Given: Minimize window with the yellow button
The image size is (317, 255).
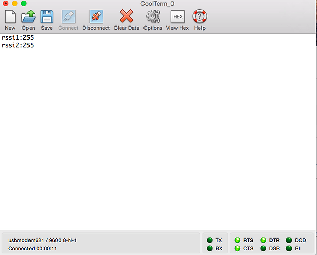Looking at the screenshot, I should point(15,3).
